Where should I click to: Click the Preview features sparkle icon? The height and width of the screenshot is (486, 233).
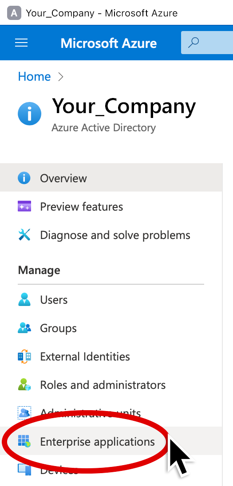pyautogui.click(x=24, y=207)
